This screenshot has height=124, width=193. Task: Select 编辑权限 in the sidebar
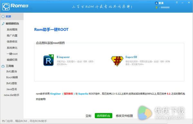point(12,60)
